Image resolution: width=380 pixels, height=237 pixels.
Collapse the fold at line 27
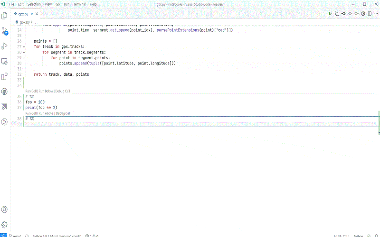(x=24, y=46)
